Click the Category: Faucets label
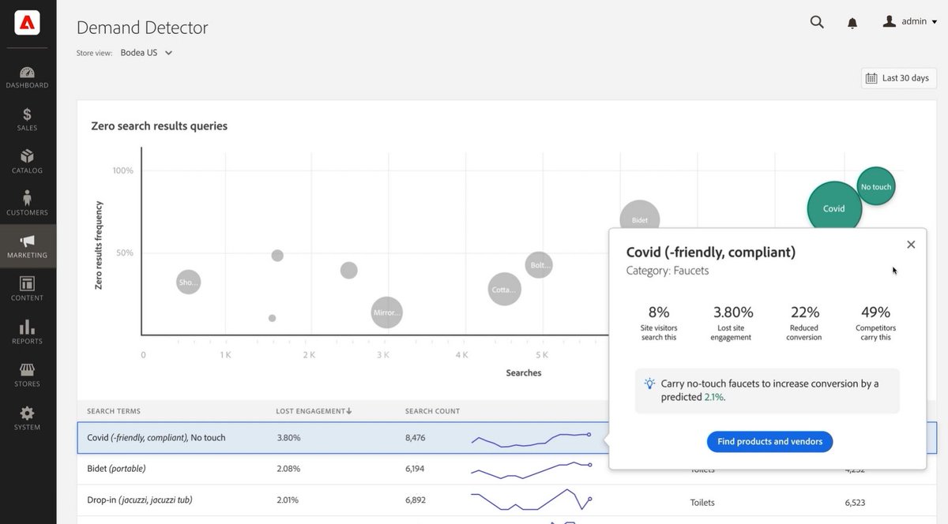Screen dimensions: 948x524 (668, 271)
